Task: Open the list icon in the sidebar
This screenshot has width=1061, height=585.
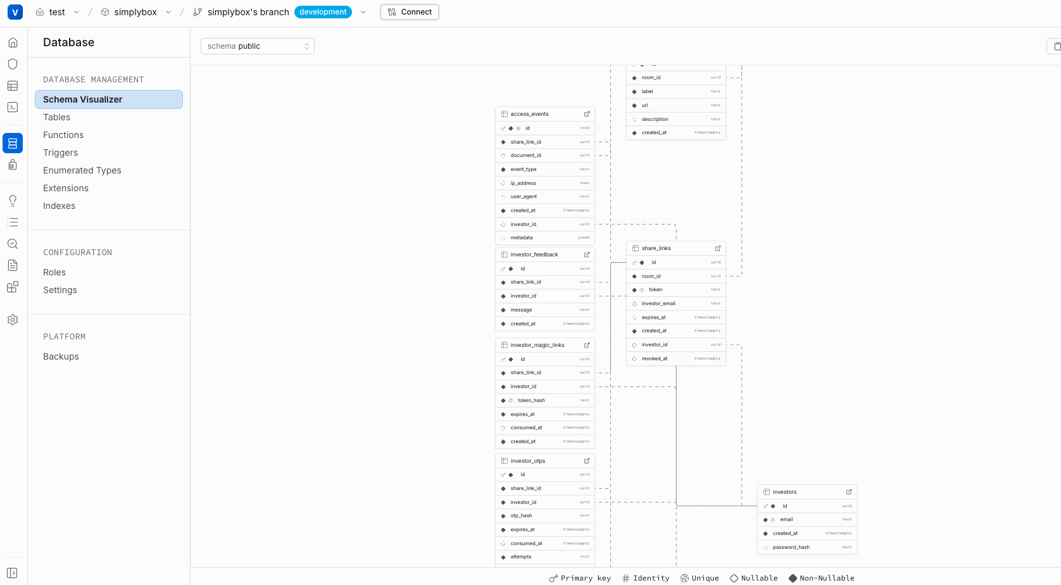Action: (x=13, y=222)
